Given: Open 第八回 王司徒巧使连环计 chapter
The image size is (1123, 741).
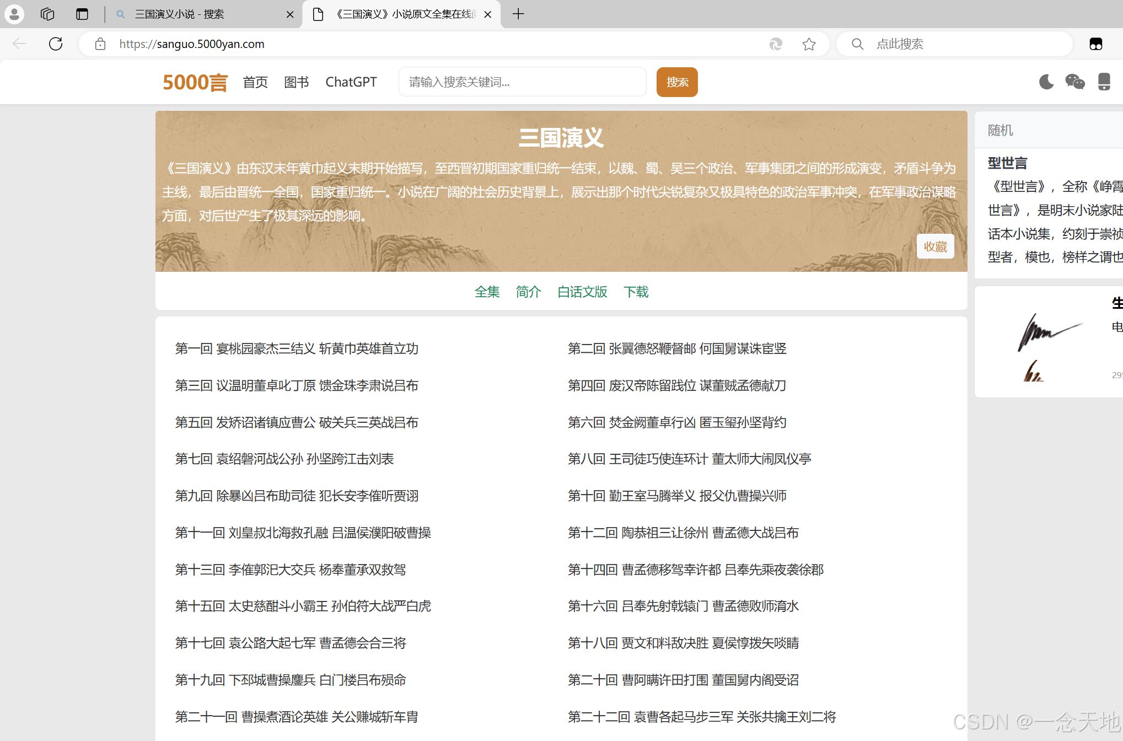Looking at the screenshot, I should click(x=690, y=459).
